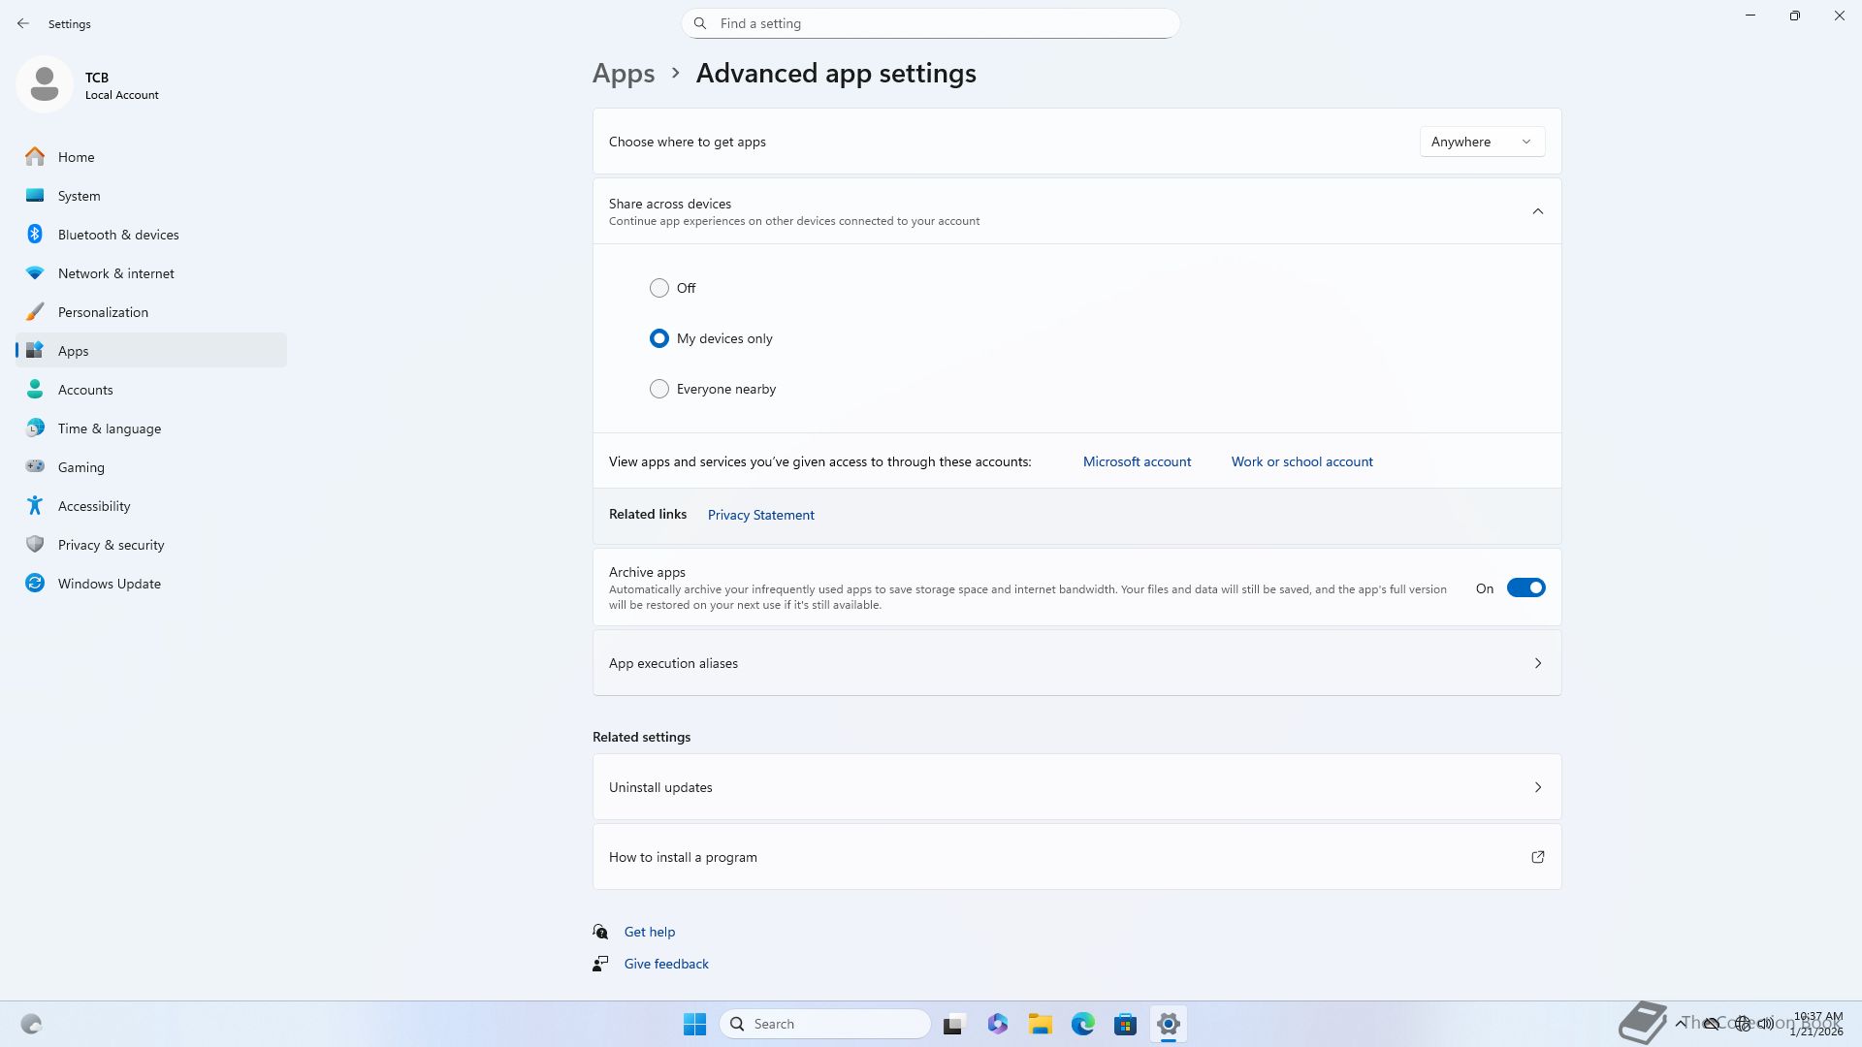Collapse the Share across devices section
Screen dimensions: 1862x1047
(1537, 211)
